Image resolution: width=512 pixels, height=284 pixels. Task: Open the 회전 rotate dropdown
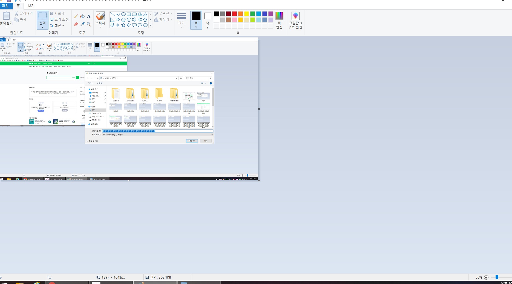(x=57, y=26)
